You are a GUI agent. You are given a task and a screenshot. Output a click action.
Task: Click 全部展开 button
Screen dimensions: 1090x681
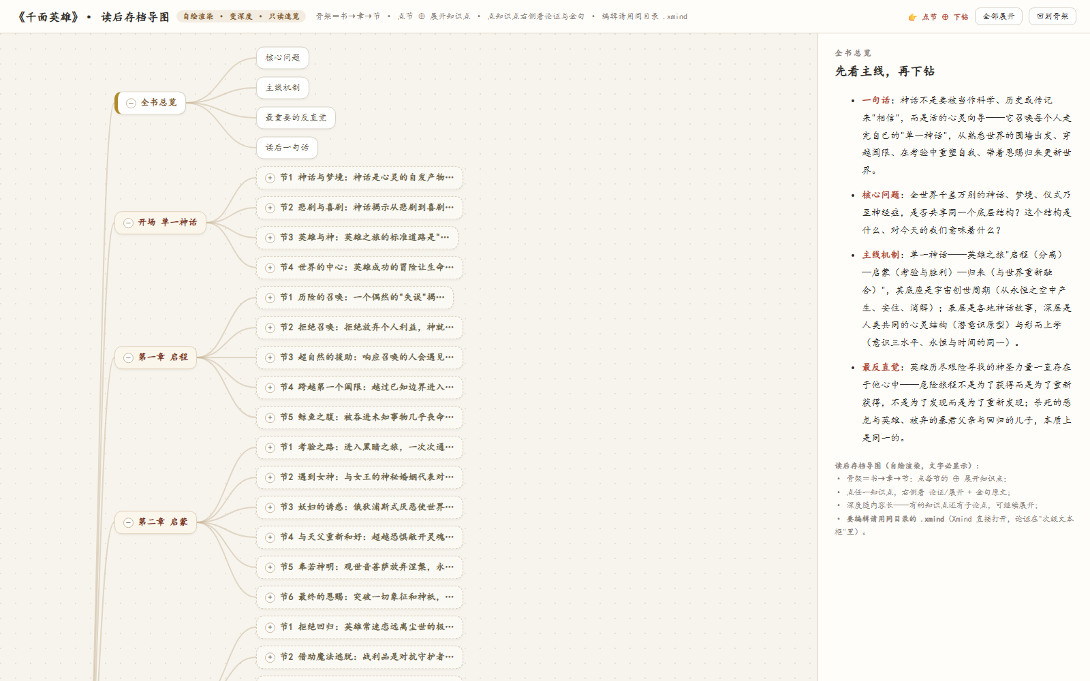tap(999, 16)
